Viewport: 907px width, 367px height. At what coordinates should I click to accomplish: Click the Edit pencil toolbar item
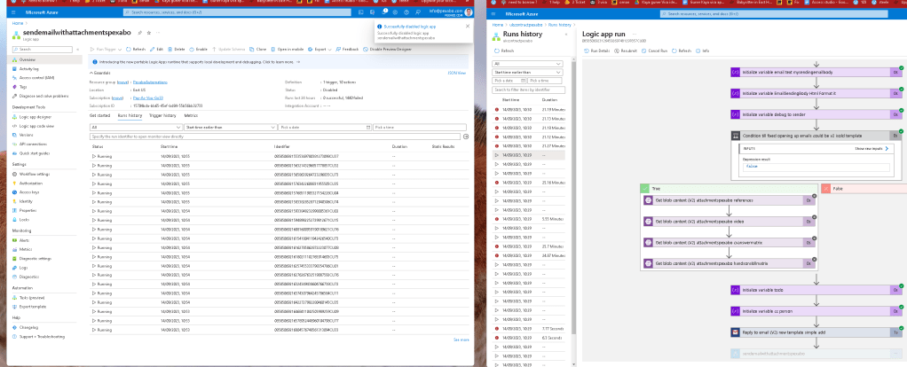click(x=156, y=50)
